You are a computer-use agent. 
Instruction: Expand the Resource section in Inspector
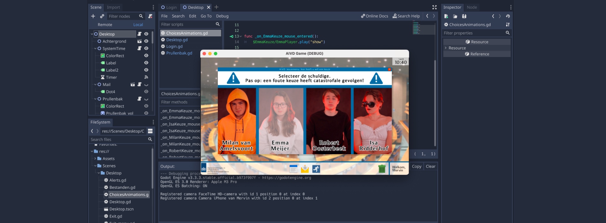coord(446,48)
